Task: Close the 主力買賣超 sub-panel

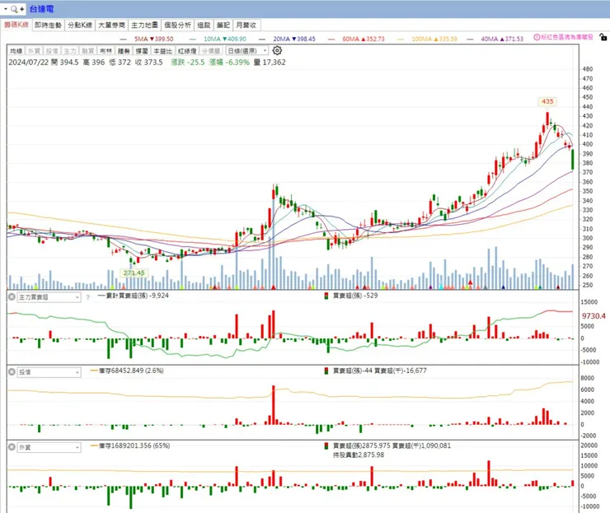Action: point(12,297)
